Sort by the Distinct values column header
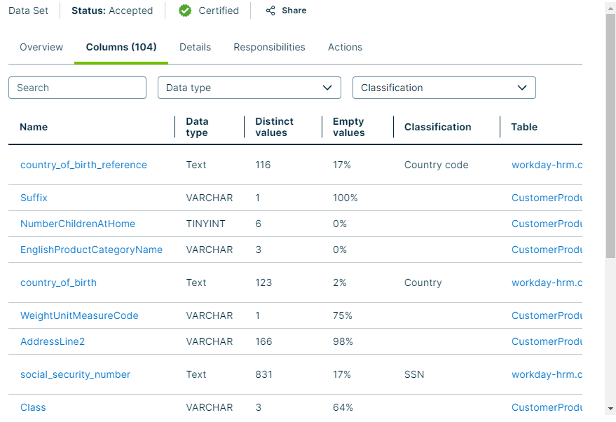 [274, 127]
